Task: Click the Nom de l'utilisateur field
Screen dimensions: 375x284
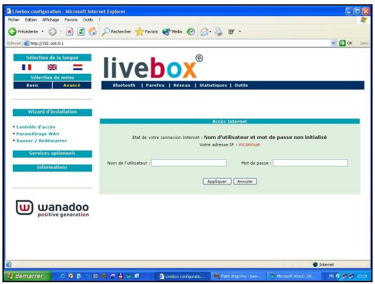Action: (x=189, y=163)
